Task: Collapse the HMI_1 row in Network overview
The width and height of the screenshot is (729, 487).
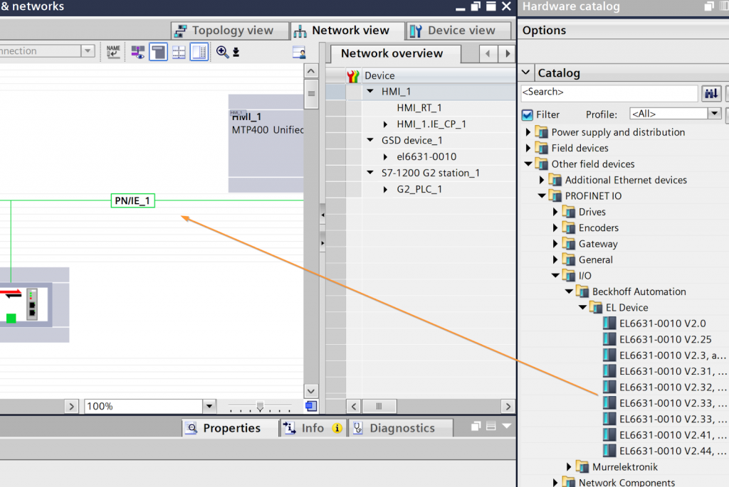Action: click(x=370, y=92)
